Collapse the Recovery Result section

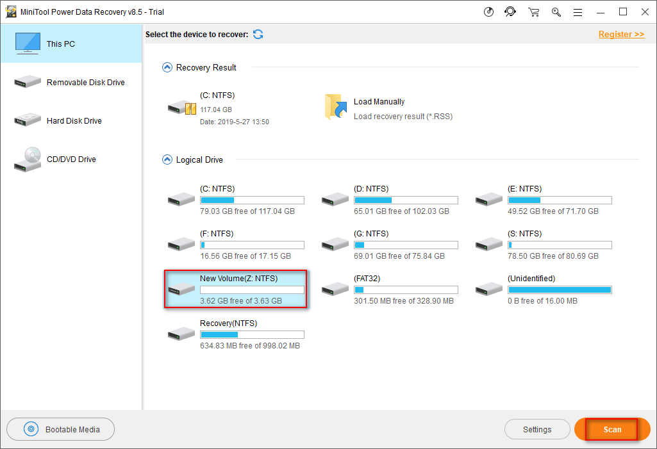[x=167, y=67]
